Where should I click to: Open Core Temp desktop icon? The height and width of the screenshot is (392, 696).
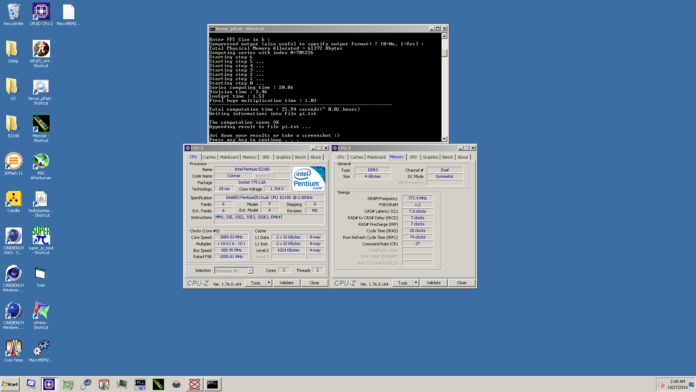[x=13, y=351]
